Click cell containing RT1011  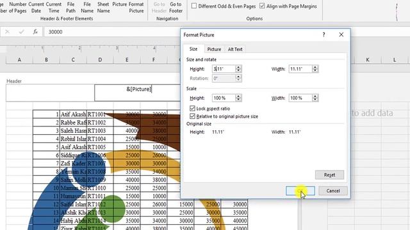(x=100, y=196)
